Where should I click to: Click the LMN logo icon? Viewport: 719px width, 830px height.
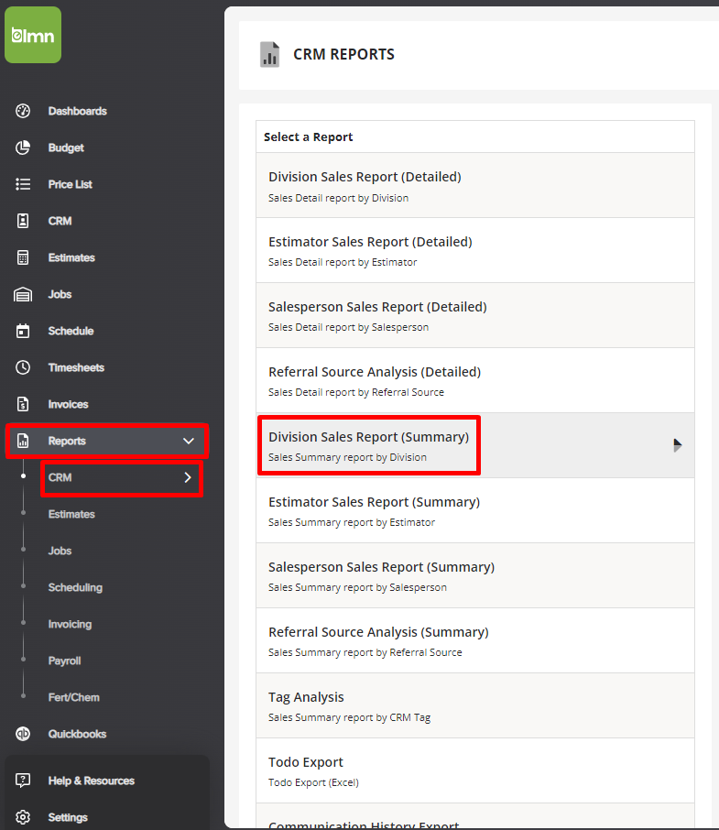pyautogui.click(x=33, y=35)
